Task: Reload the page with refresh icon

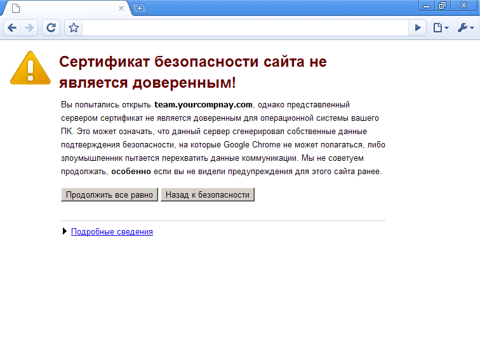Action: (51, 28)
